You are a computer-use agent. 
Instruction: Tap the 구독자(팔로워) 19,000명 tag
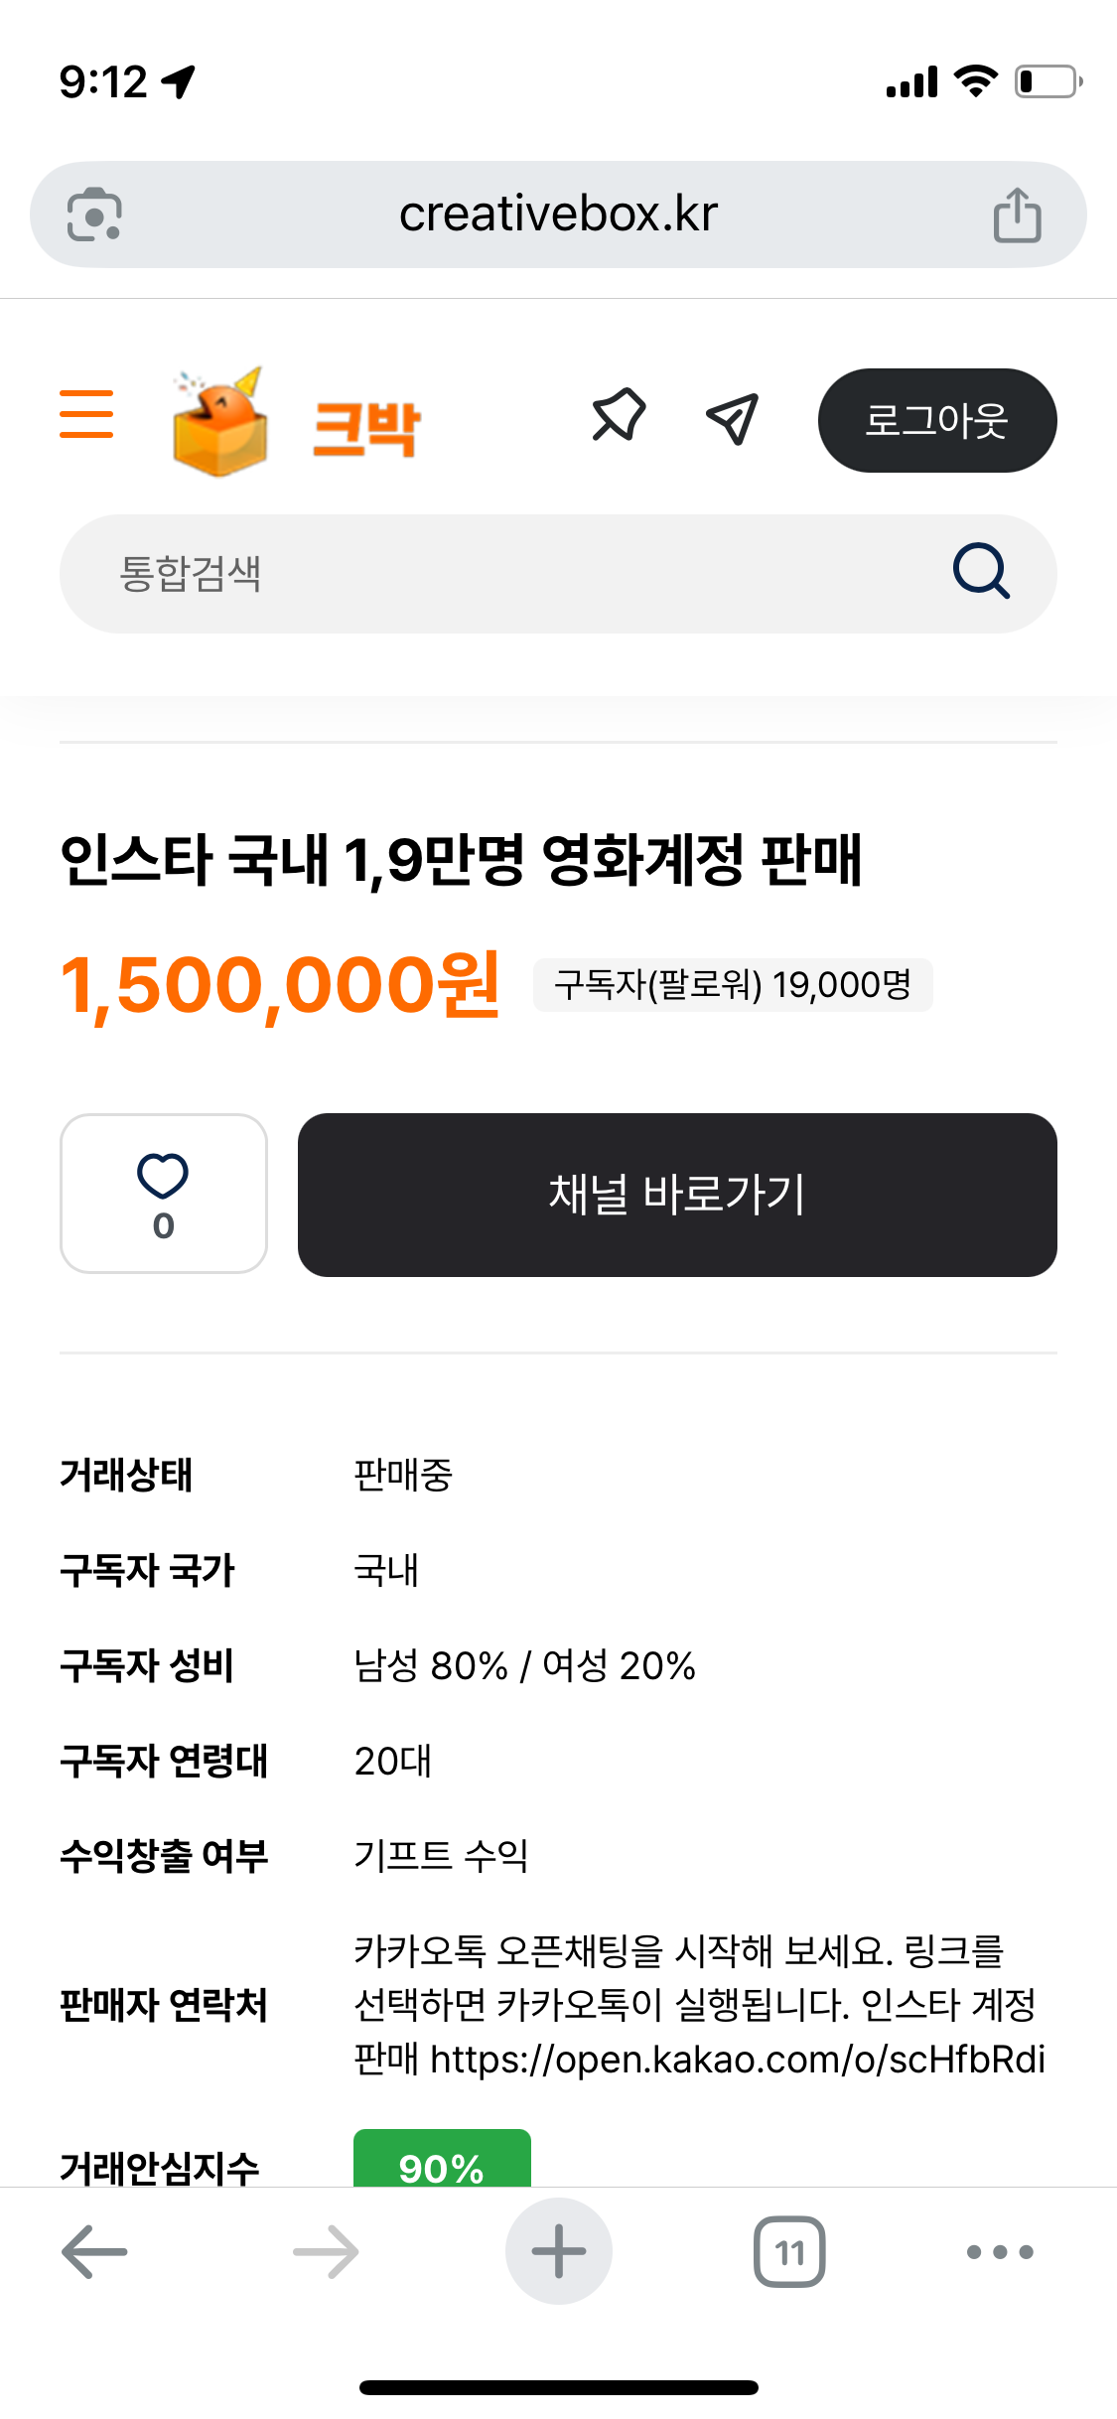pyautogui.click(x=733, y=985)
